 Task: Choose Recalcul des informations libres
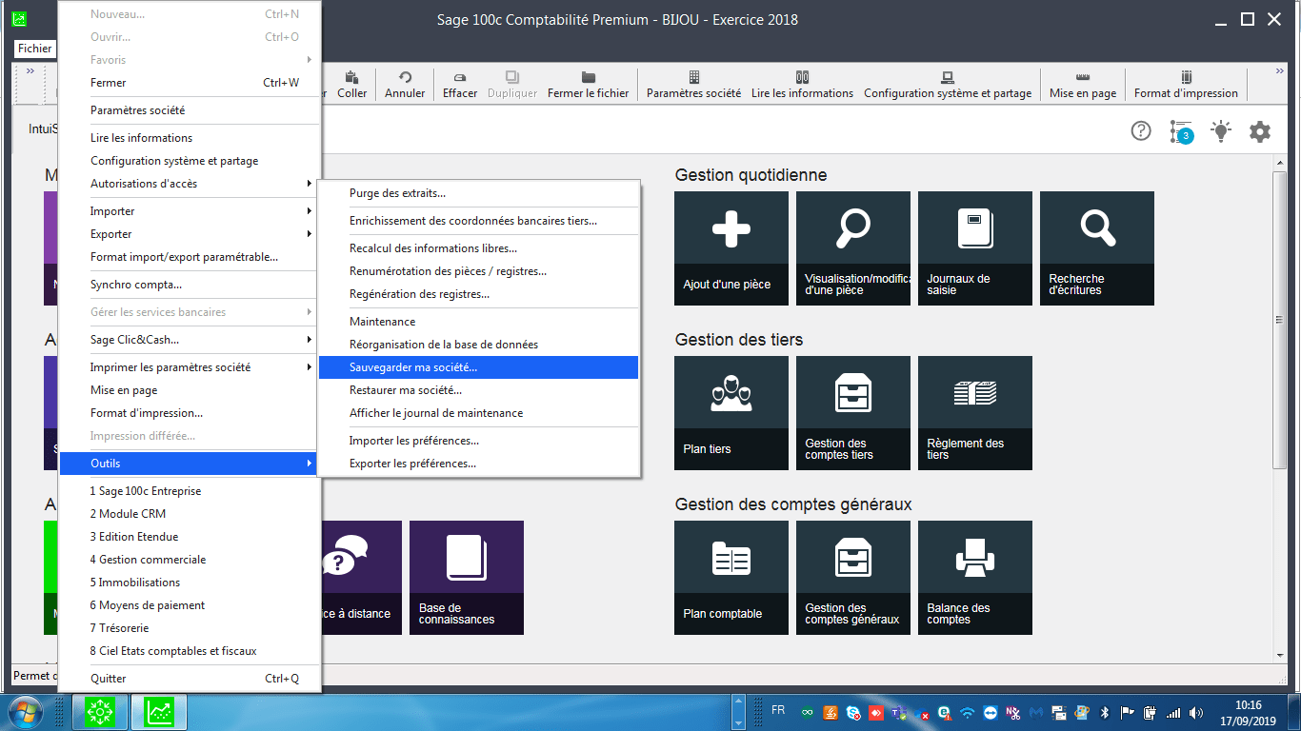tap(478, 248)
